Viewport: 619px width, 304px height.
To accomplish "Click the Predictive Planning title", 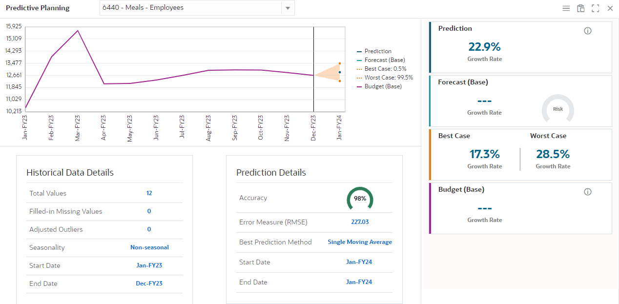I will [38, 8].
